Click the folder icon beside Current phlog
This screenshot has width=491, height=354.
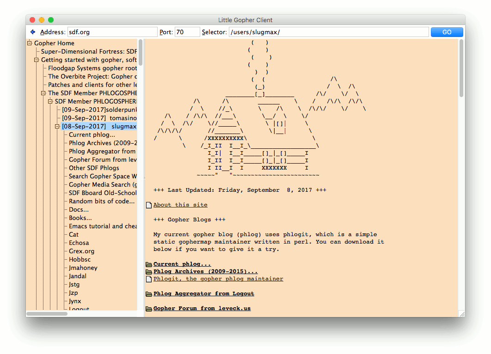click(149, 264)
